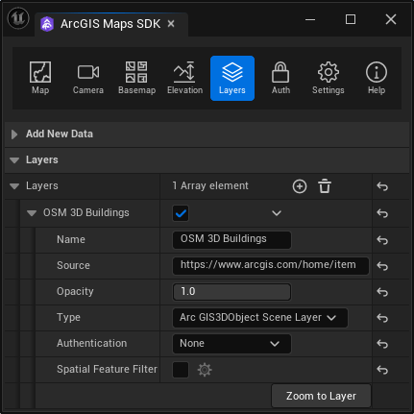Reset the Name property to default
414x414 pixels.
[382, 240]
